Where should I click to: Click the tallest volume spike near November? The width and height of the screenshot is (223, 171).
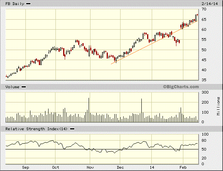coord(89,110)
